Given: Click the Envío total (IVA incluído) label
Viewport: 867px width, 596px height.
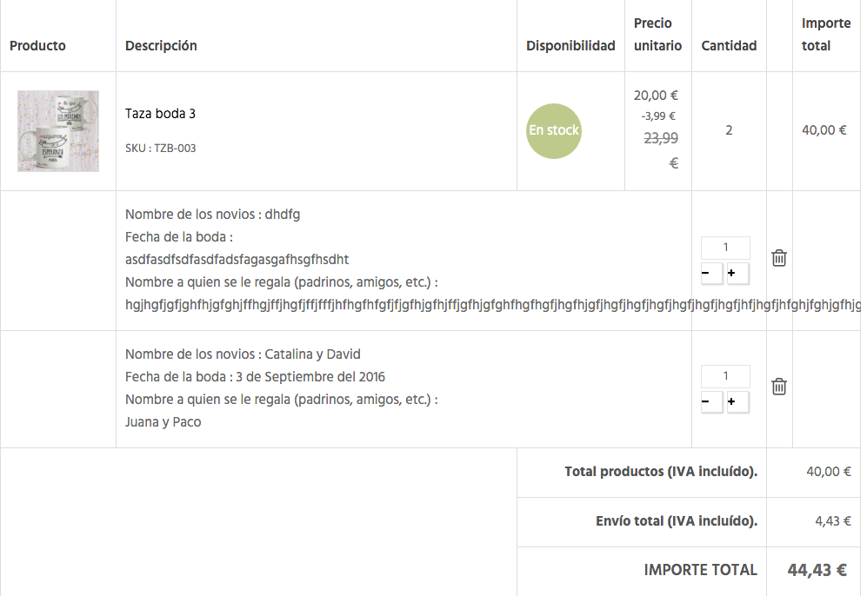Looking at the screenshot, I should (x=676, y=521).
